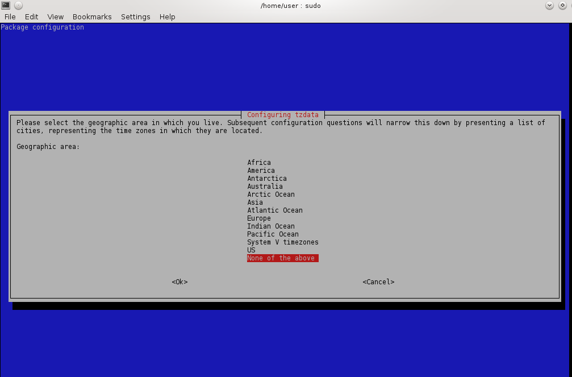This screenshot has height=377, width=572.
Task: Open the View menu
Action: 56,17
